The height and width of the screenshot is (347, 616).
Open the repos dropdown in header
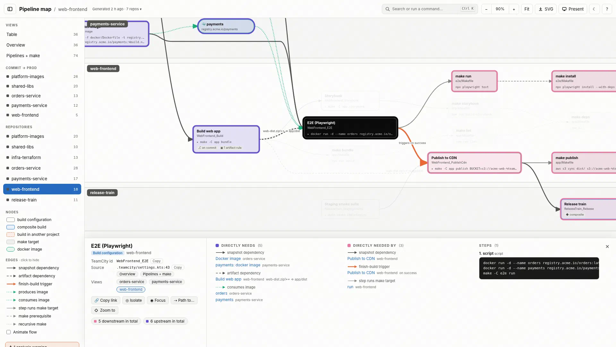tap(134, 9)
